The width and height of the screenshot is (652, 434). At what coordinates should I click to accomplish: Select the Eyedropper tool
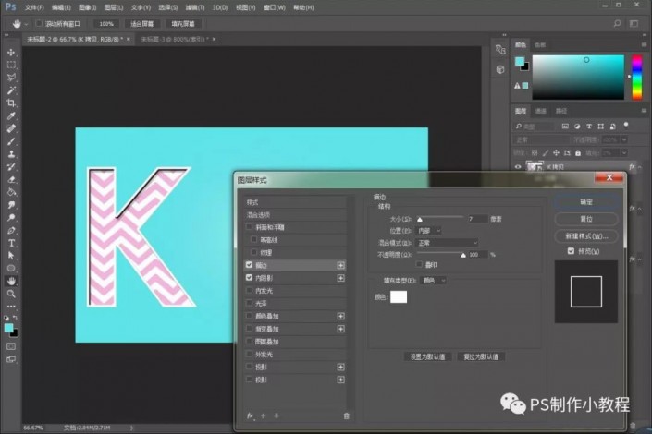click(x=11, y=115)
